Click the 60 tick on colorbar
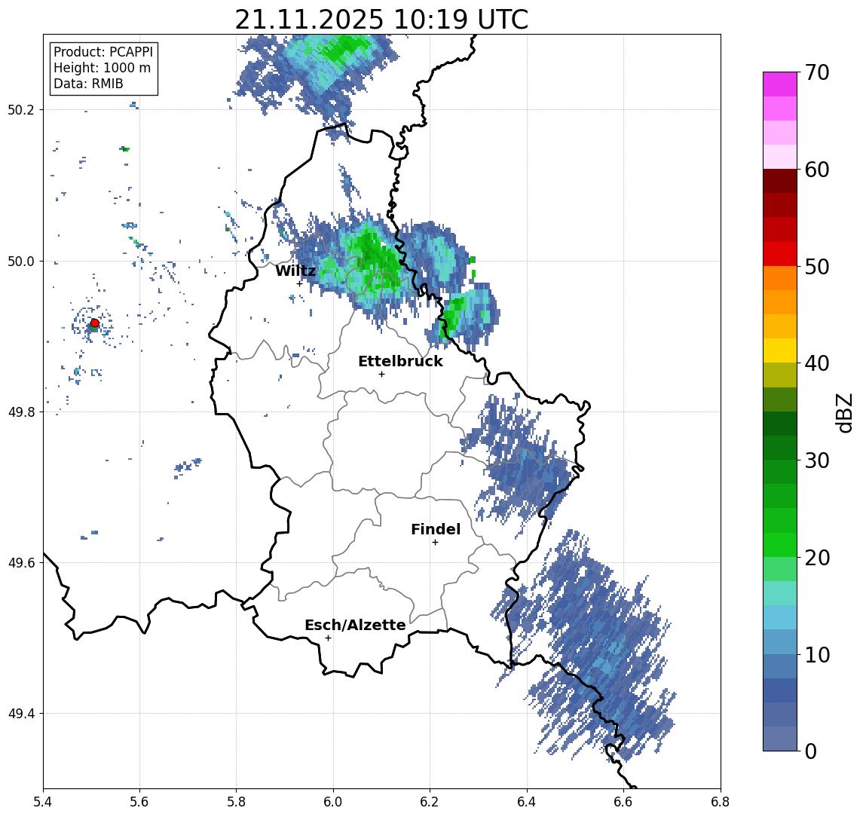 pos(817,170)
